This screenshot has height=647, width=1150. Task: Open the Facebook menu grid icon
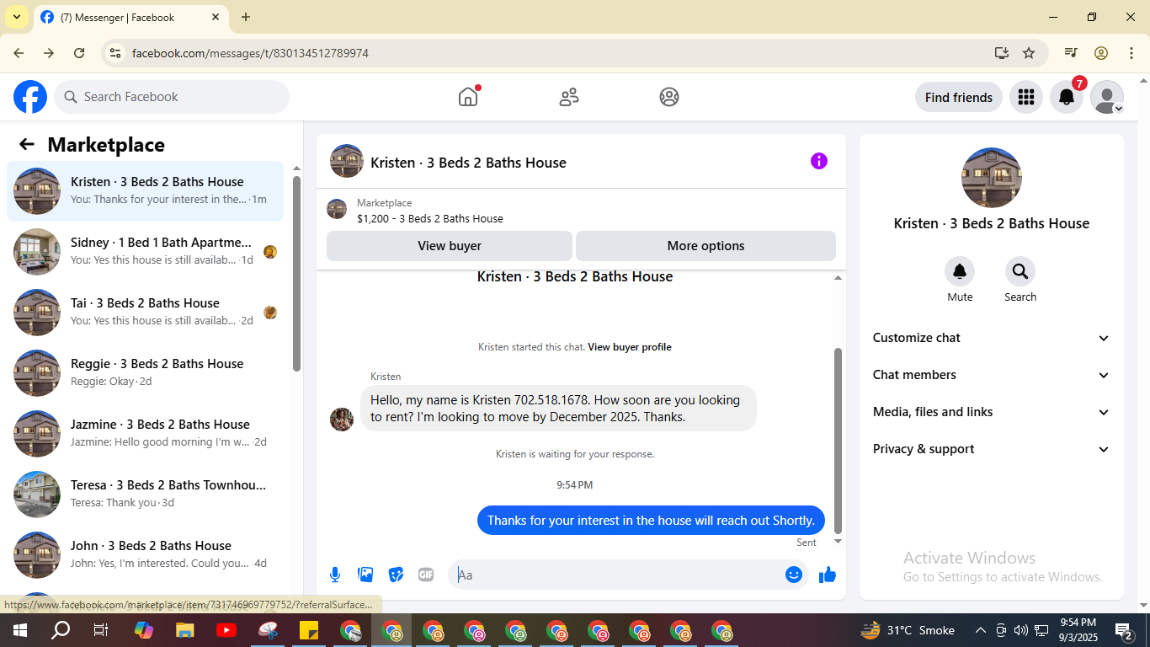point(1025,97)
